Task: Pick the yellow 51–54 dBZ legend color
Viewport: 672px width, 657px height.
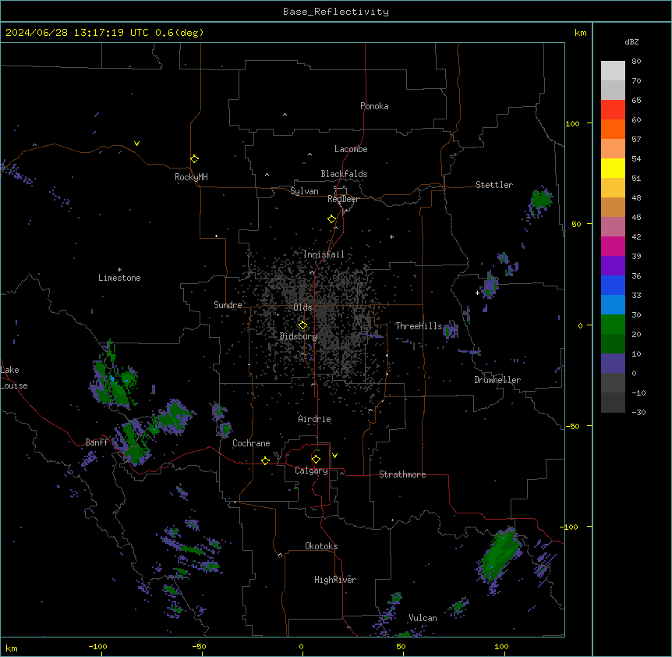Action: 613,168
